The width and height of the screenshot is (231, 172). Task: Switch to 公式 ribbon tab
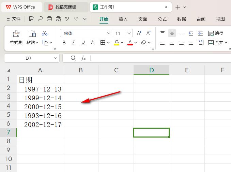[162, 19]
